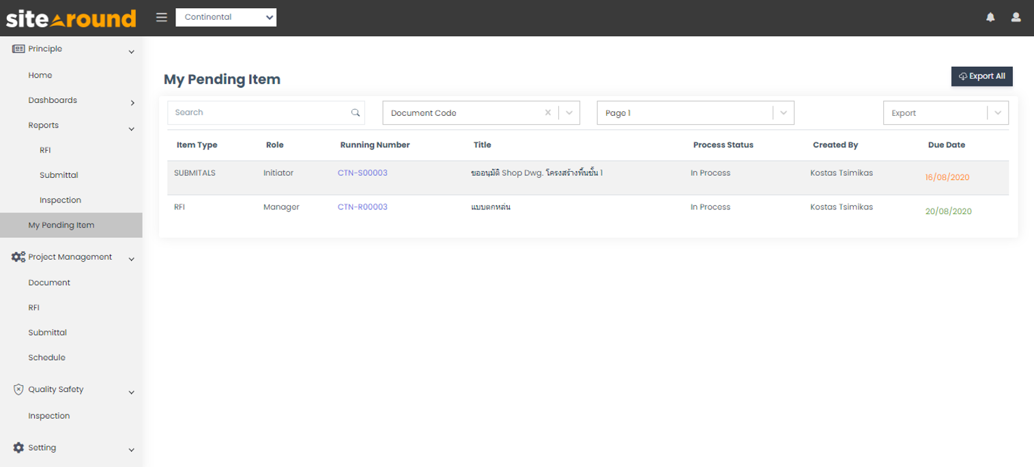
Task: Click the Project Management gears icon
Action: click(18, 257)
